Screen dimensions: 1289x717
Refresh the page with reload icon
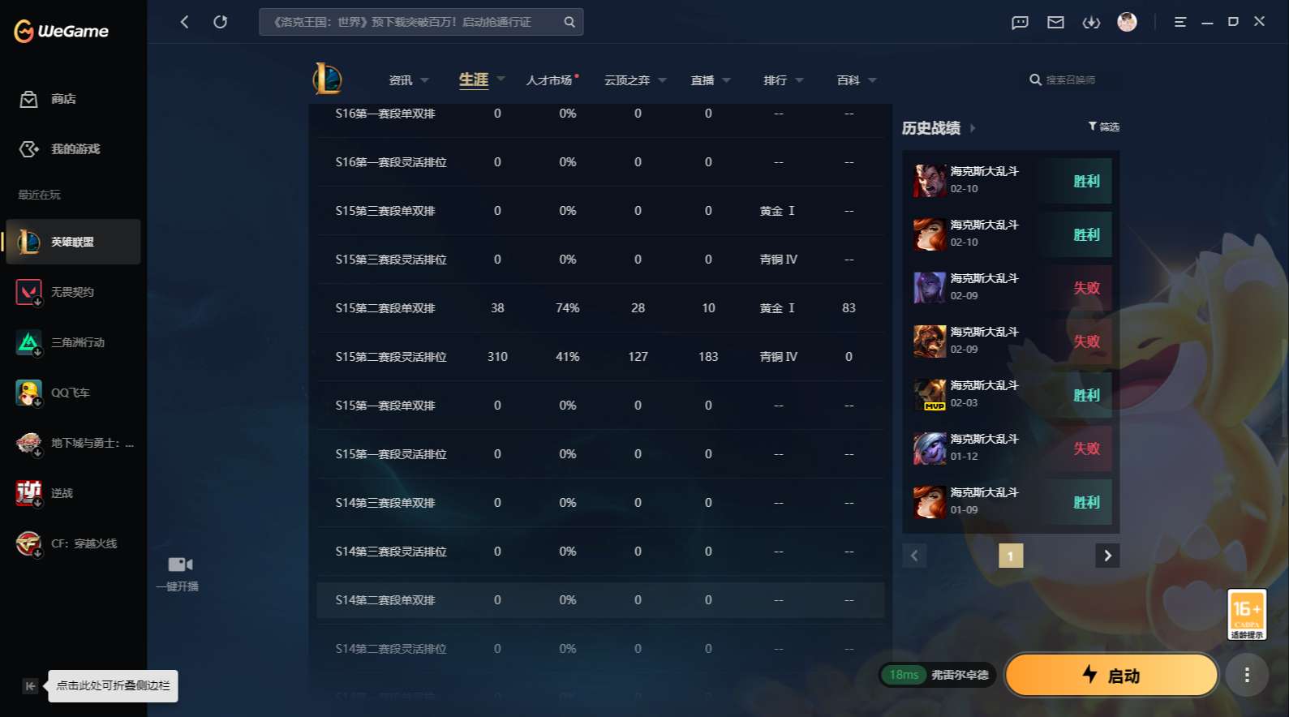click(x=221, y=22)
